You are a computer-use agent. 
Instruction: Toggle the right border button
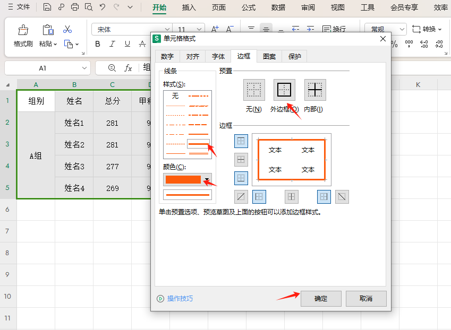[324, 197]
